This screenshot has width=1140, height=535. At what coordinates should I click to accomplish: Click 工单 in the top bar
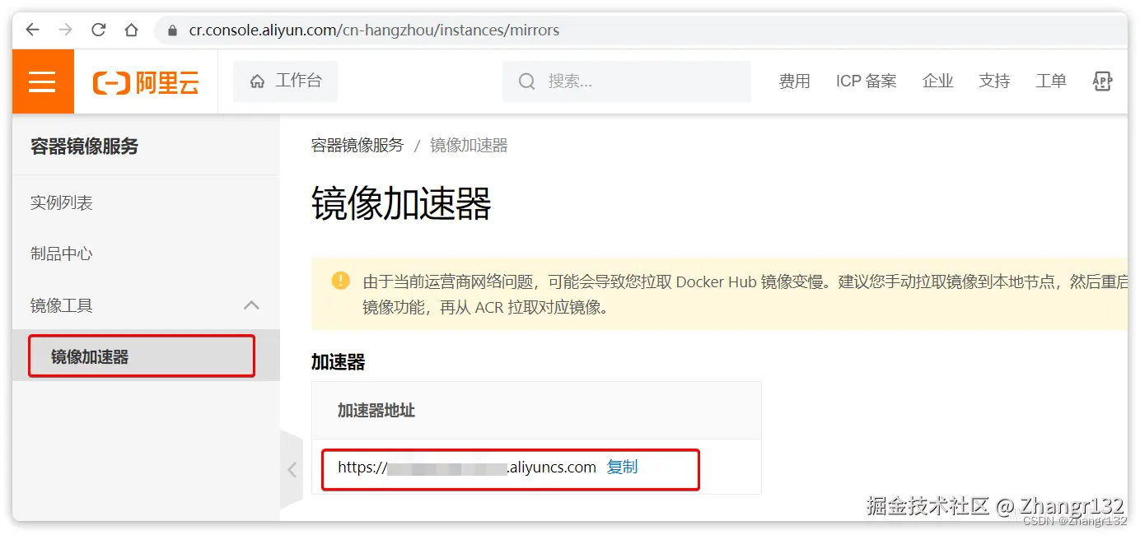(1050, 81)
